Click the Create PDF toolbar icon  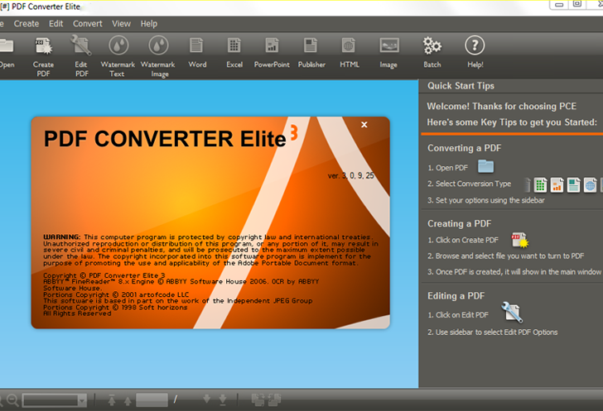click(x=43, y=46)
